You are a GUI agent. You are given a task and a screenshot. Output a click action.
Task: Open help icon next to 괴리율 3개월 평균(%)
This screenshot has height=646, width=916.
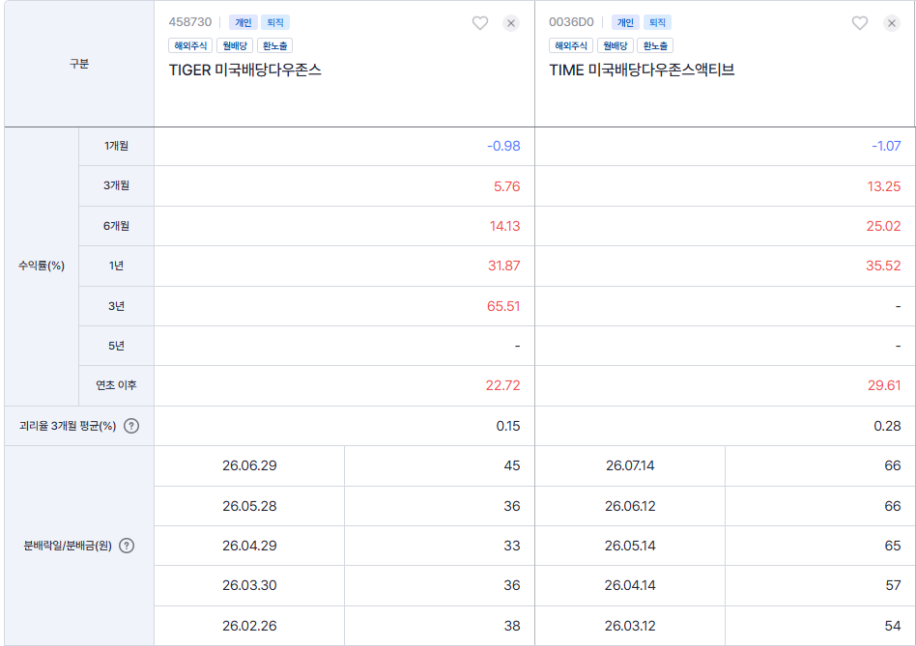pyautogui.click(x=131, y=426)
